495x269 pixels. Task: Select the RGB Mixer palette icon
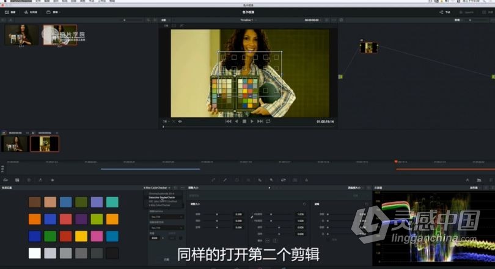(40, 180)
